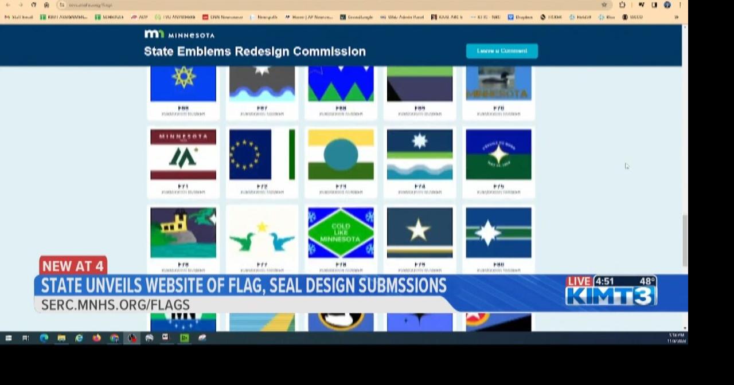Open the flag with black triangle and green stripe
The height and width of the screenshot is (385, 734).
(x=420, y=84)
